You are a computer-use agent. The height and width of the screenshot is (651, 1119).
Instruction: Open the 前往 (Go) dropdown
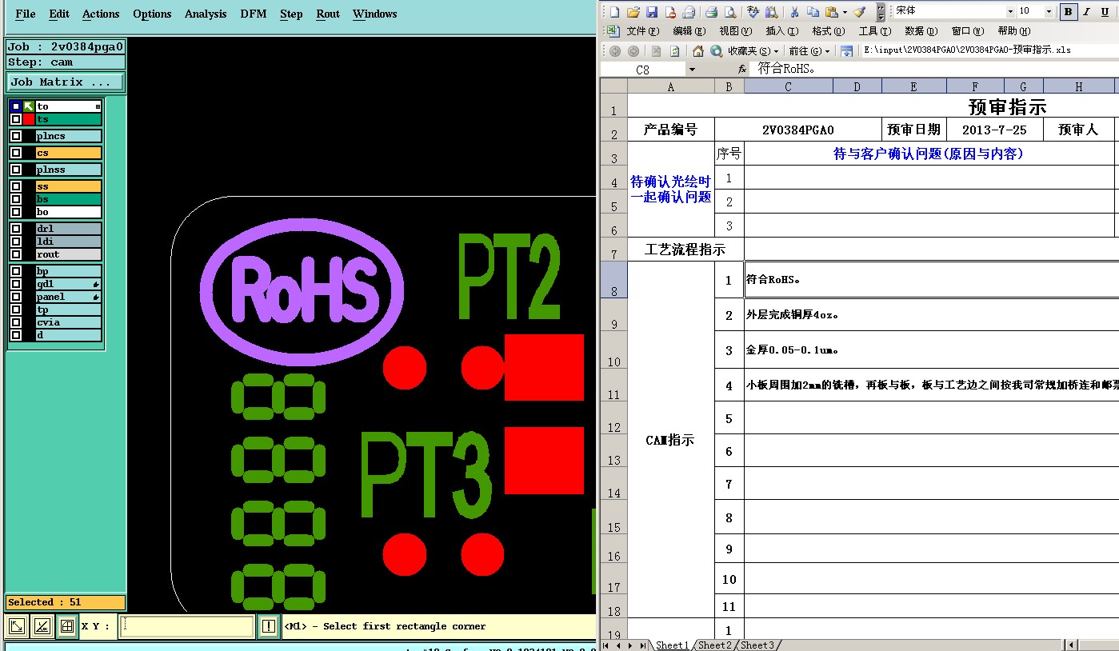(809, 50)
